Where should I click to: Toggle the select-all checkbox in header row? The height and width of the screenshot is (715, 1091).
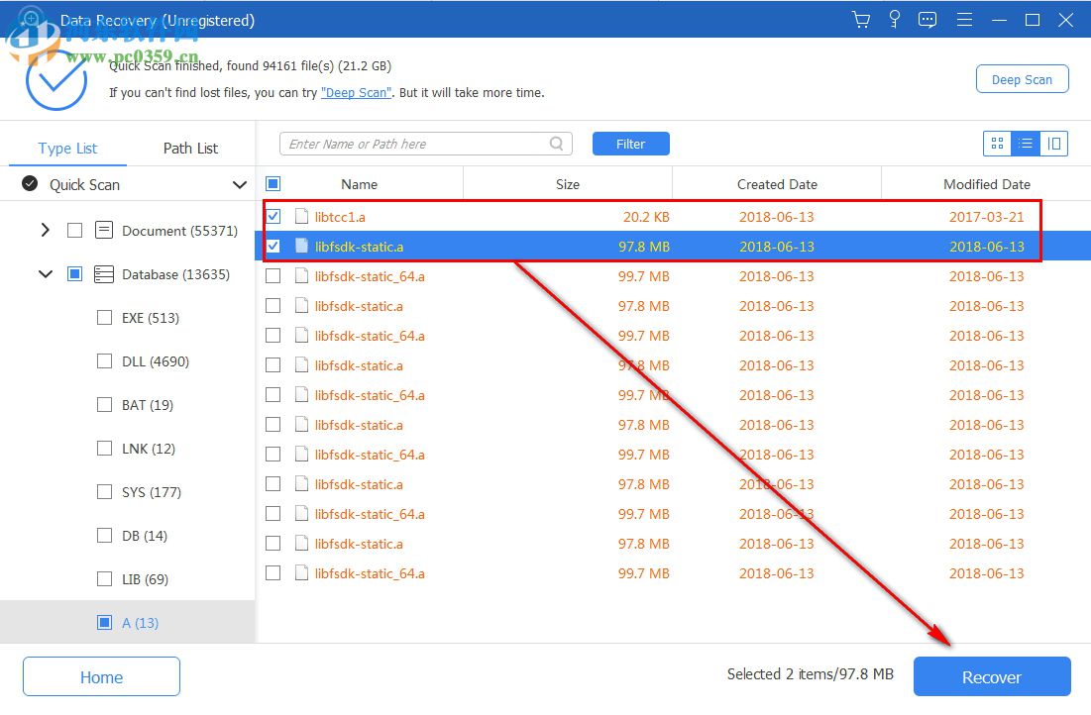pyautogui.click(x=273, y=183)
